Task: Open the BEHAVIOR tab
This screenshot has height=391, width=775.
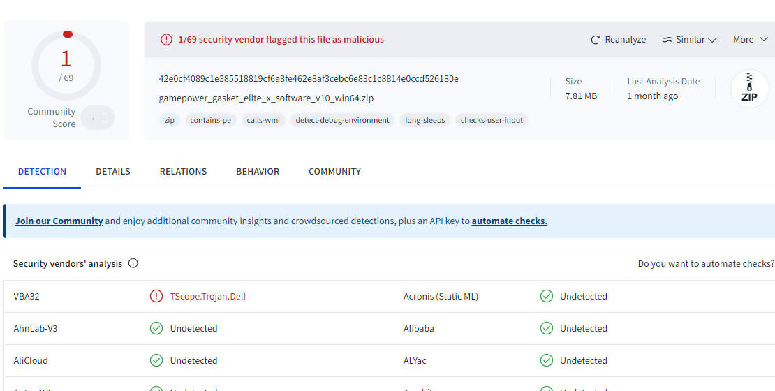Action: pyautogui.click(x=258, y=172)
